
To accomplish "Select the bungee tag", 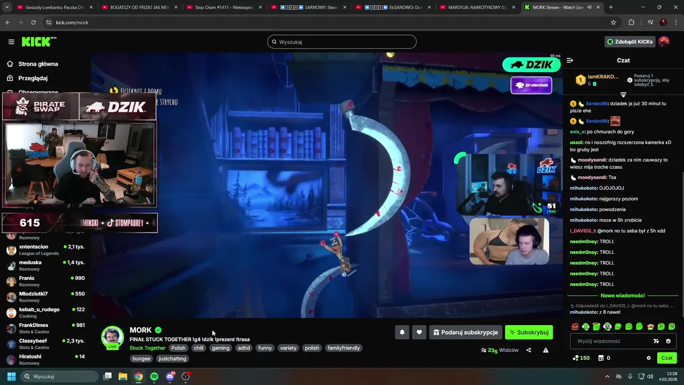I will coord(142,359).
